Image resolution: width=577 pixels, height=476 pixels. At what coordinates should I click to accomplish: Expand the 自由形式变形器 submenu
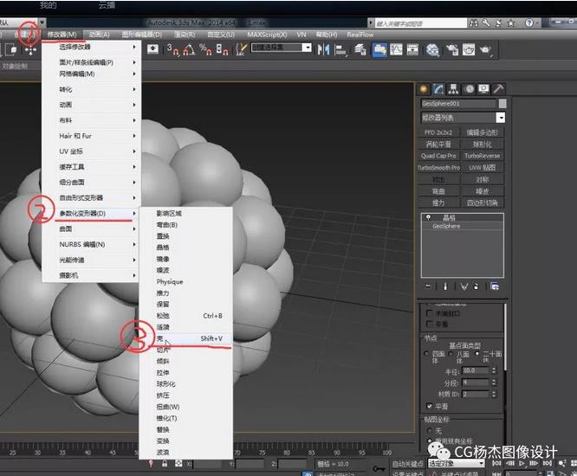[91, 197]
